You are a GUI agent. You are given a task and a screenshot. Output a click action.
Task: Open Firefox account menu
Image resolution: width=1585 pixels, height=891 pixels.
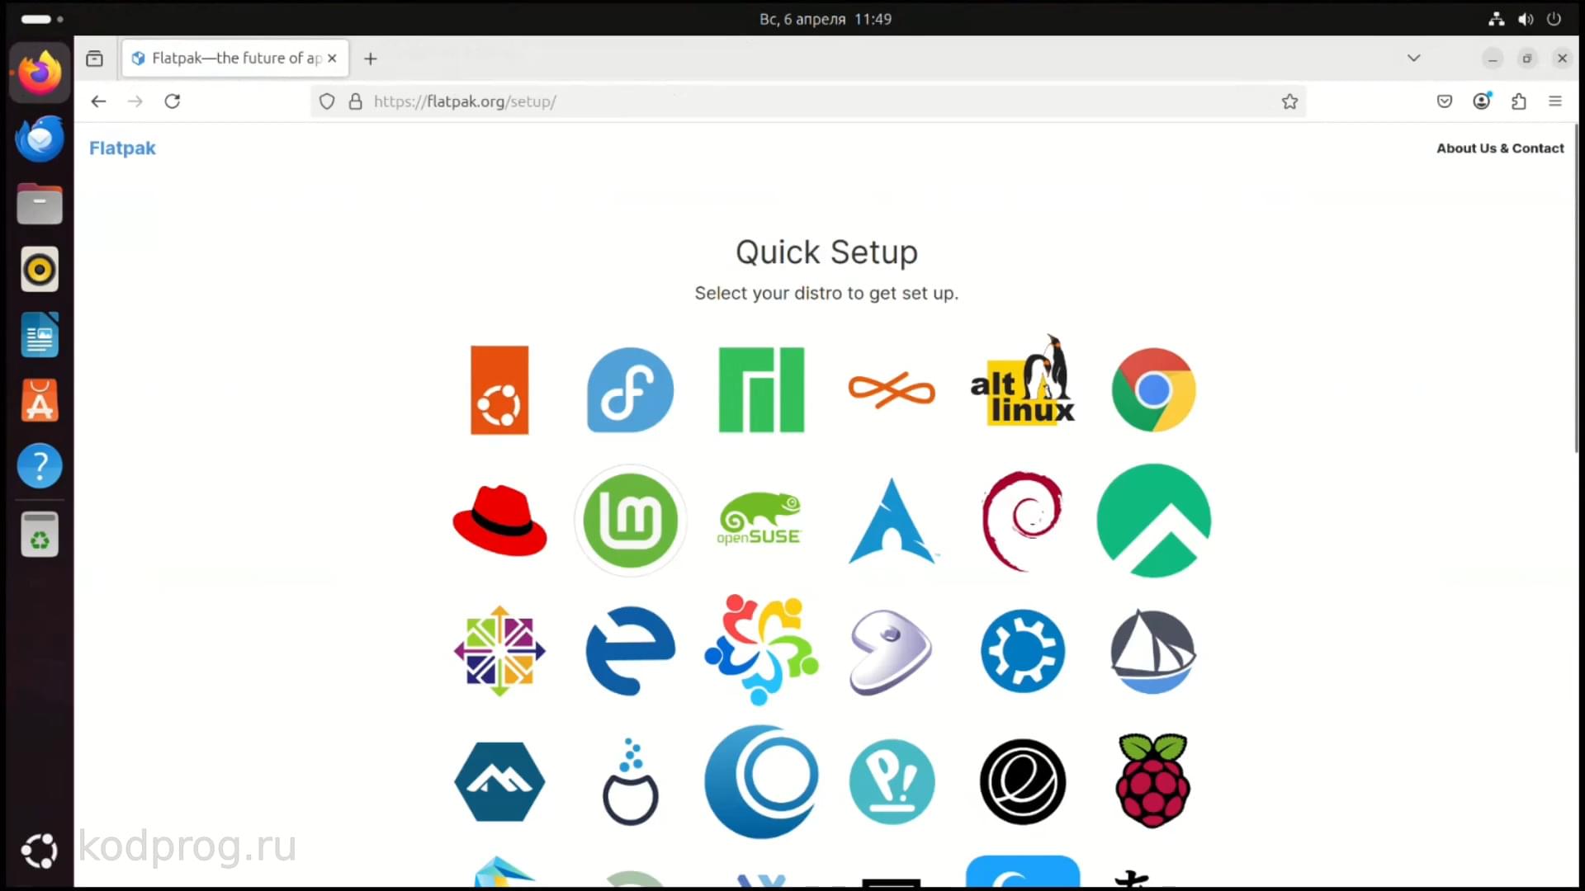1482,101
